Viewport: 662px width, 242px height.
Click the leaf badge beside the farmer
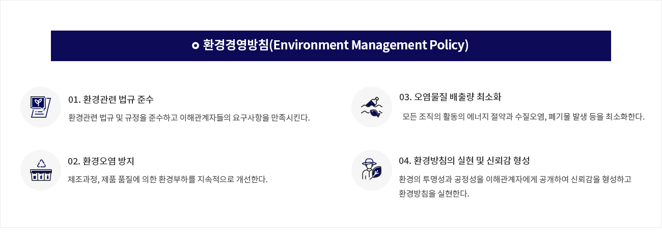376,173
